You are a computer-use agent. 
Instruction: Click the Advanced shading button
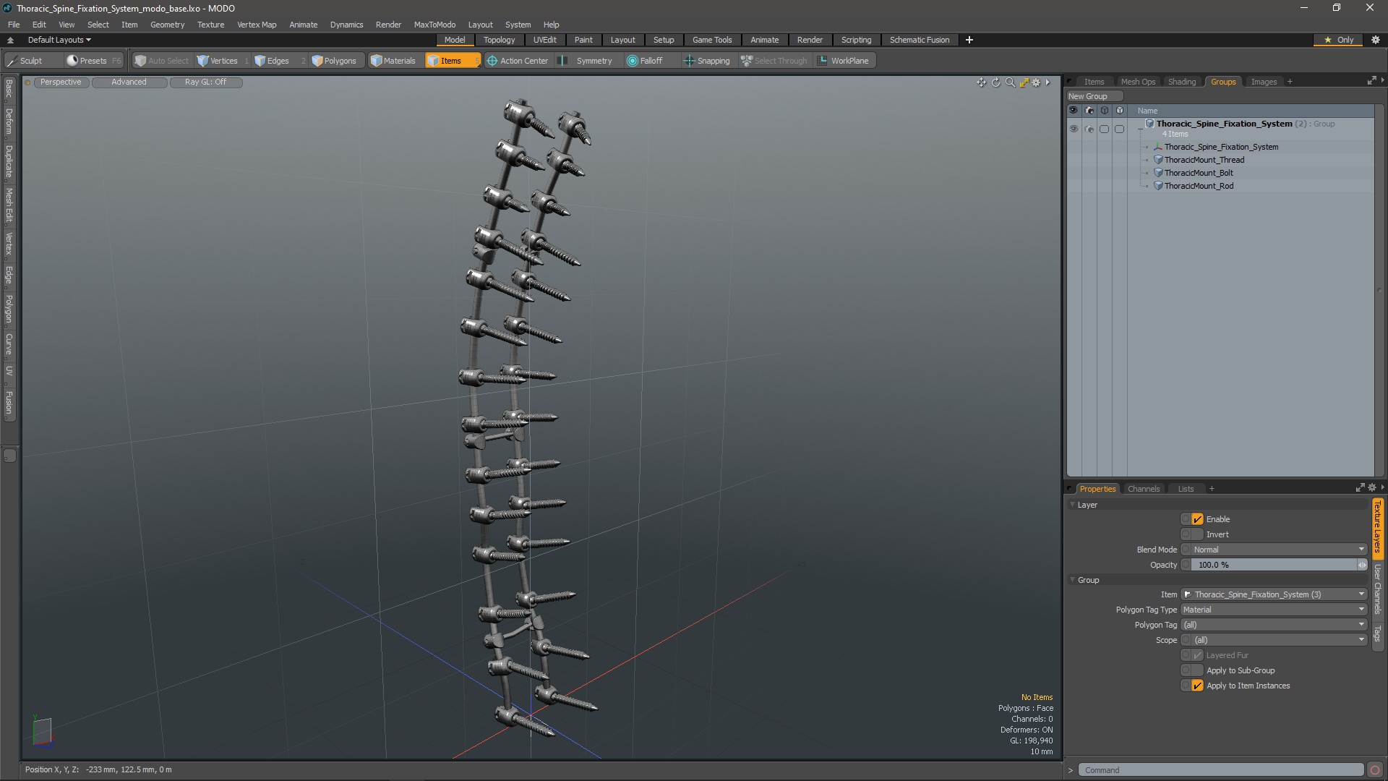[x=129, y=82]
